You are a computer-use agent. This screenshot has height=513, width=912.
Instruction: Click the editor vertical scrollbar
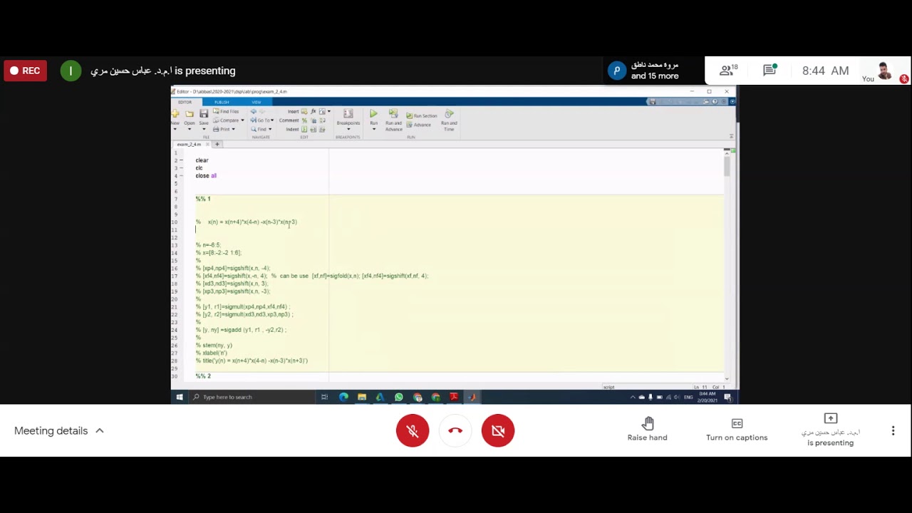727,264
